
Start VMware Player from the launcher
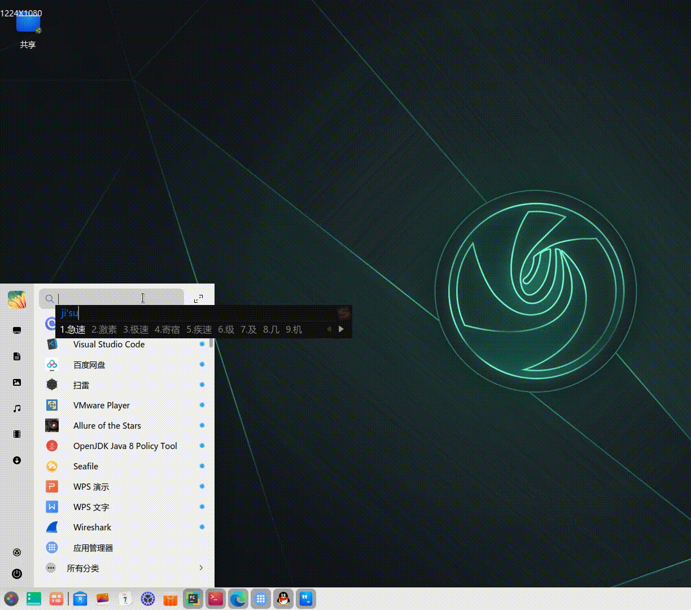[x=101, y=406]
